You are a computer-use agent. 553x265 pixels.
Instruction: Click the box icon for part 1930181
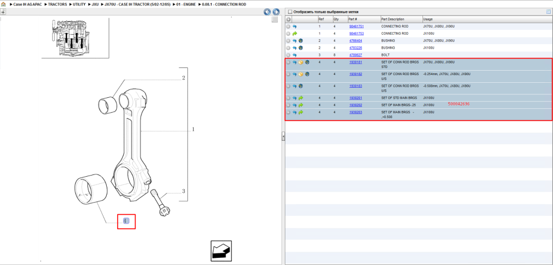(301, 62)
